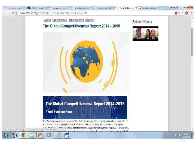The image size is (196, 147).
Task: Click the scrollbar down arrow
Action: click(192, 130)
